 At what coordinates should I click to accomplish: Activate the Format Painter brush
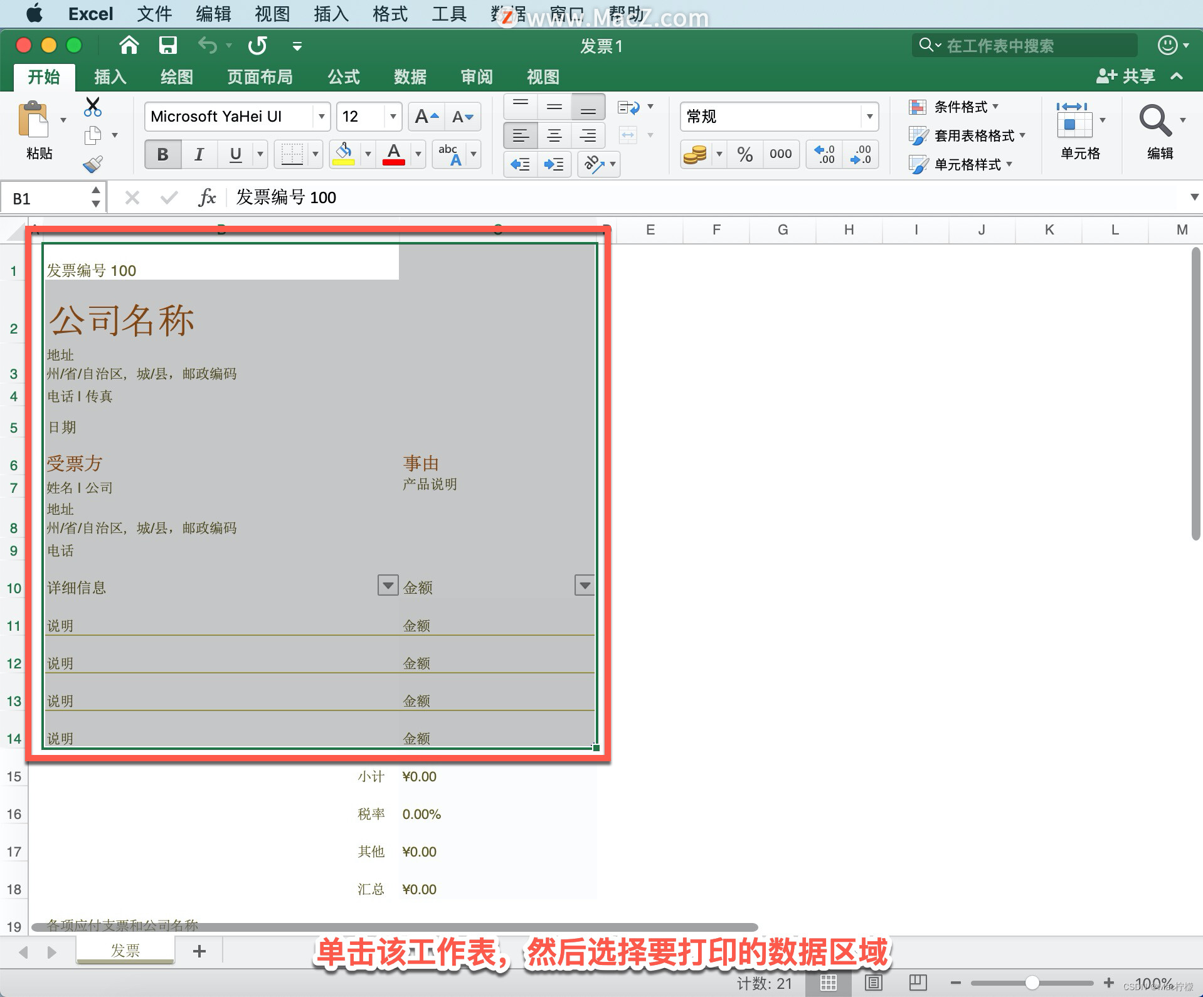[93, 164]
